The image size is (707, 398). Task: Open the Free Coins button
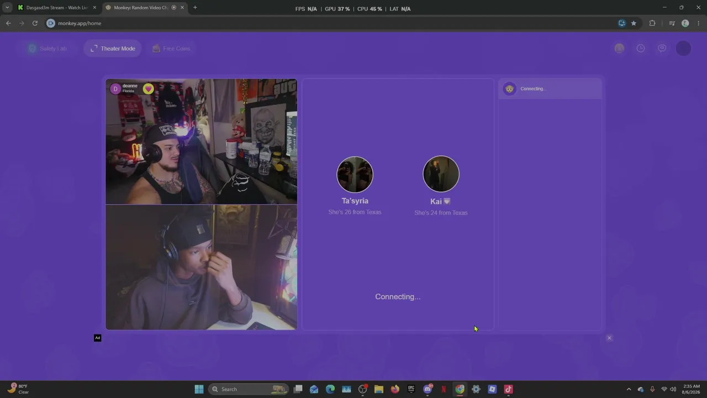[171, 49]
